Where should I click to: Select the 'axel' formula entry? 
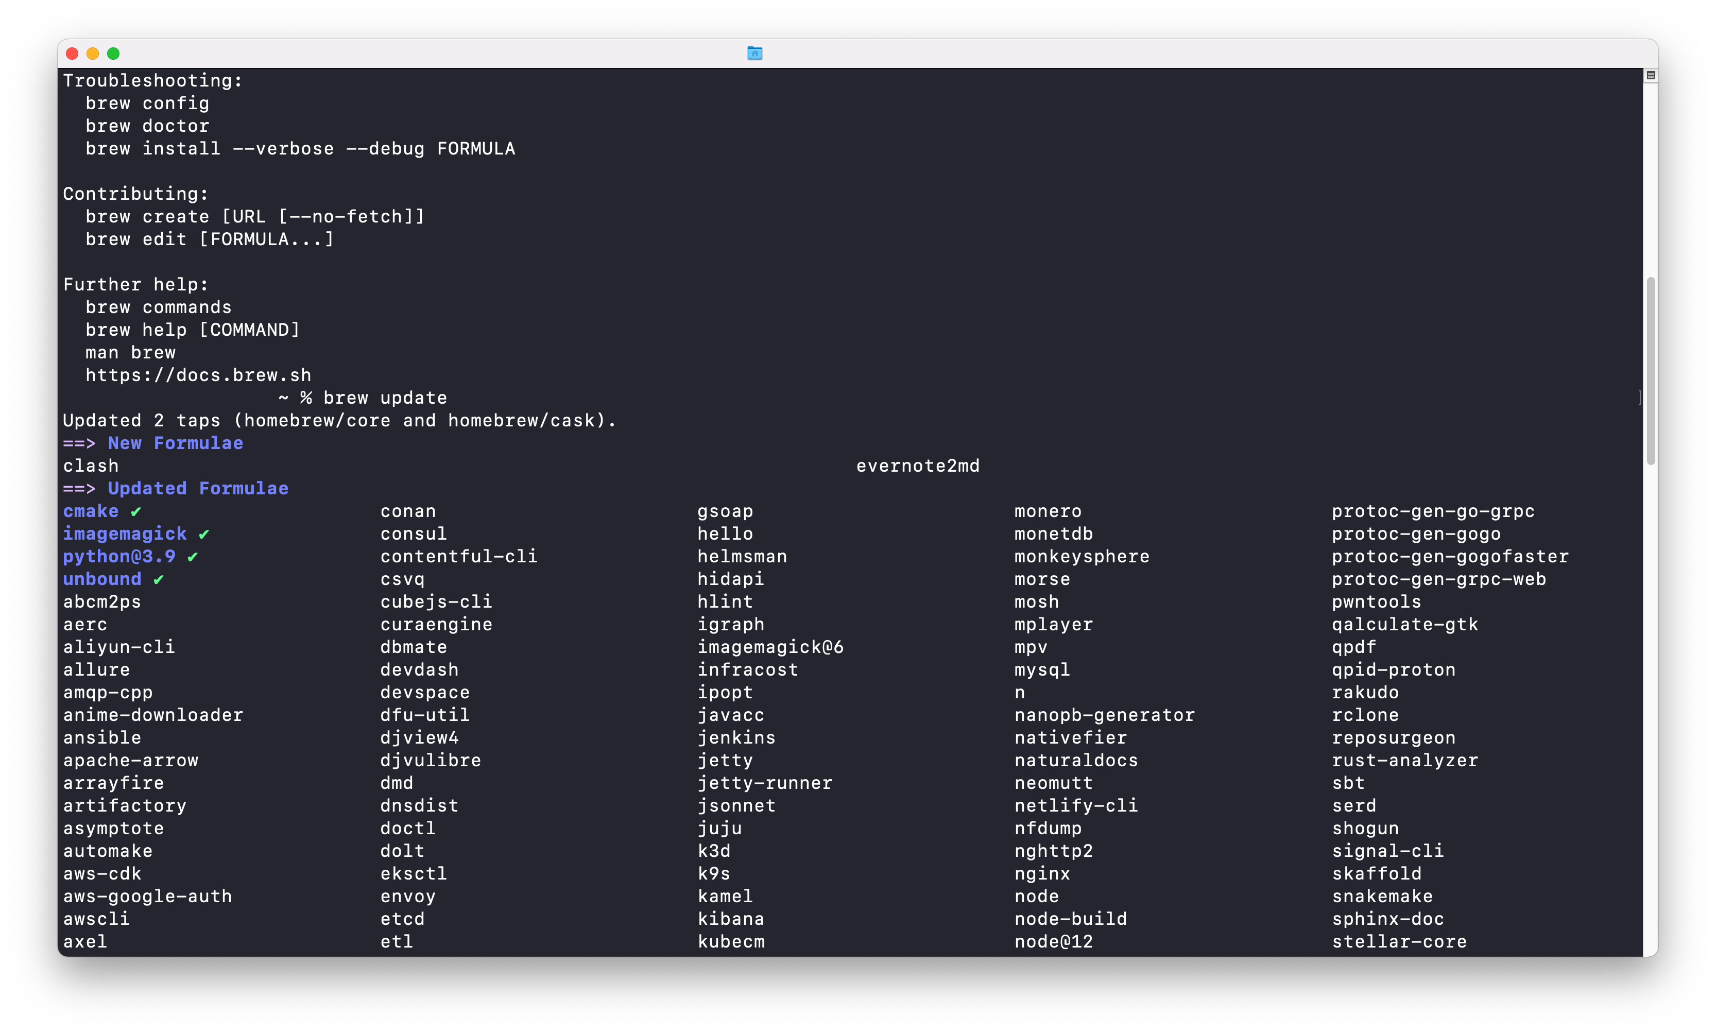coord(85,942)
